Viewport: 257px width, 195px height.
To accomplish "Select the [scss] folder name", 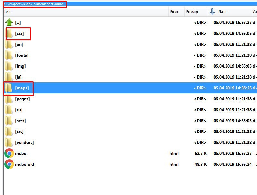I will pyautogui.click(x=21, y=121).
